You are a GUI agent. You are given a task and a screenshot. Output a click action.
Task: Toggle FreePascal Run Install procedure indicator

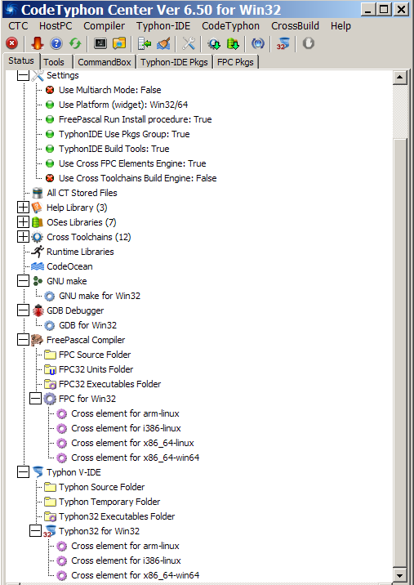(x=50, y=119)
